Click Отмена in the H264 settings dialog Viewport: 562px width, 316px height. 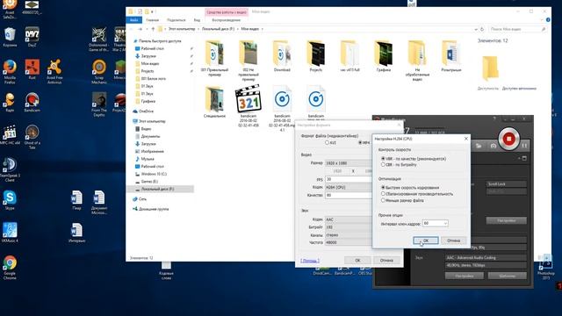coord(453,241)
